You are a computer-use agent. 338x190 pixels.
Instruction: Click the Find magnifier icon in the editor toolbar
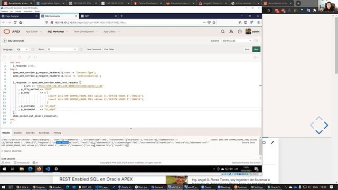[x=20, y=58]
